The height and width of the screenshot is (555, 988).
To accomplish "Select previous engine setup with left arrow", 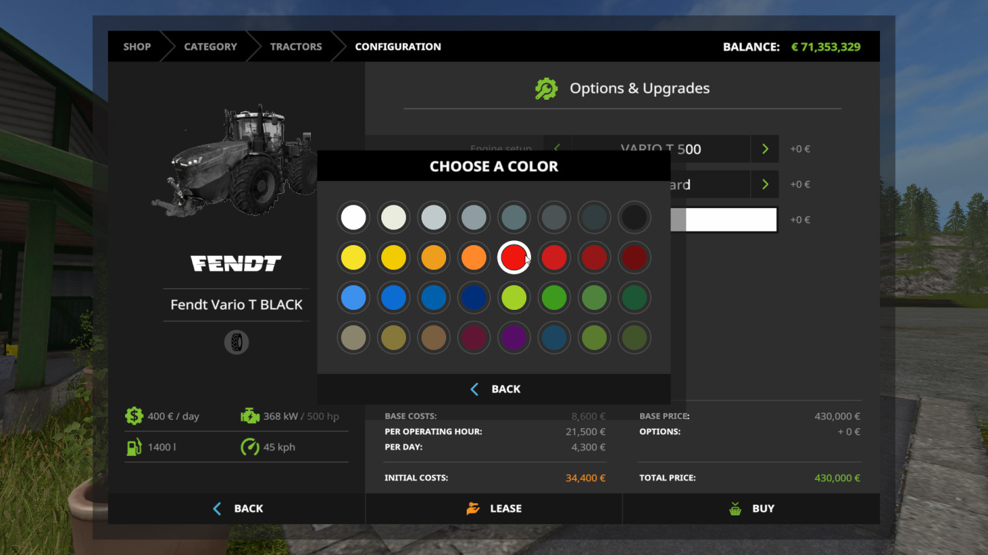I will pyautogui.click(x=557, y=147).
